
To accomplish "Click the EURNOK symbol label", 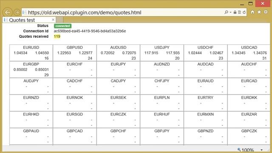I will pos(75,98).
